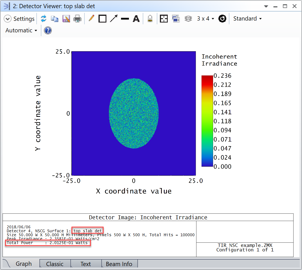This screenshot has width=302, height=270.
Task: Open the Automatic dropdown
Action: 21,30
